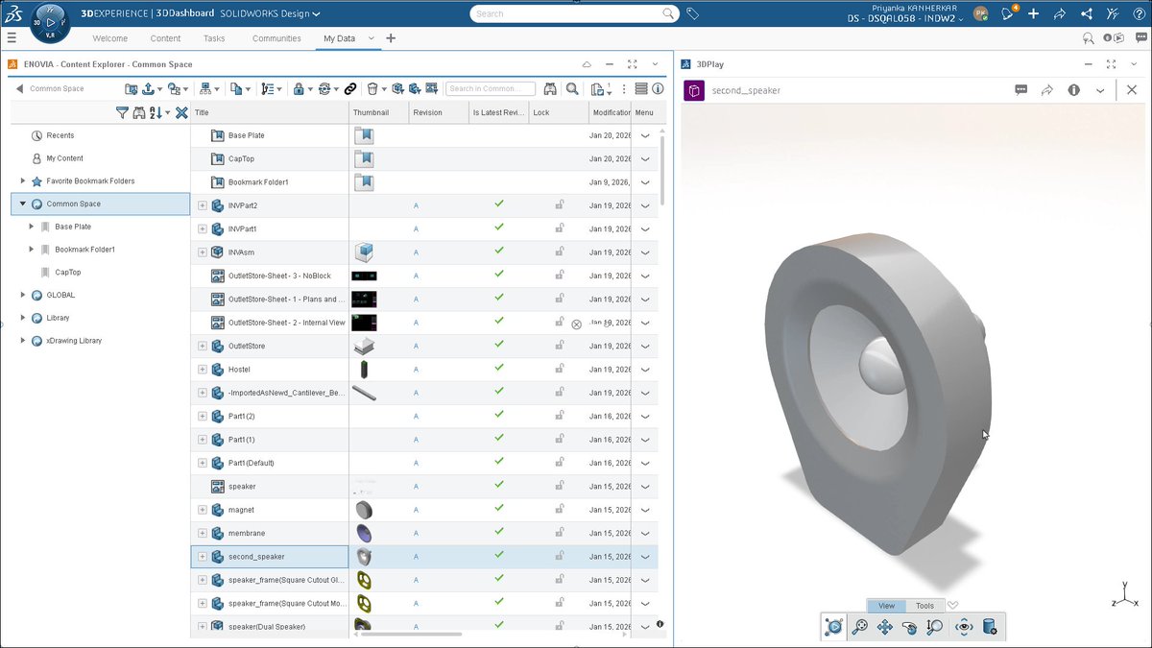The image size is (1152, 648).
Task: Select the membrane item in the content list
Action: (x=248, y=533)
